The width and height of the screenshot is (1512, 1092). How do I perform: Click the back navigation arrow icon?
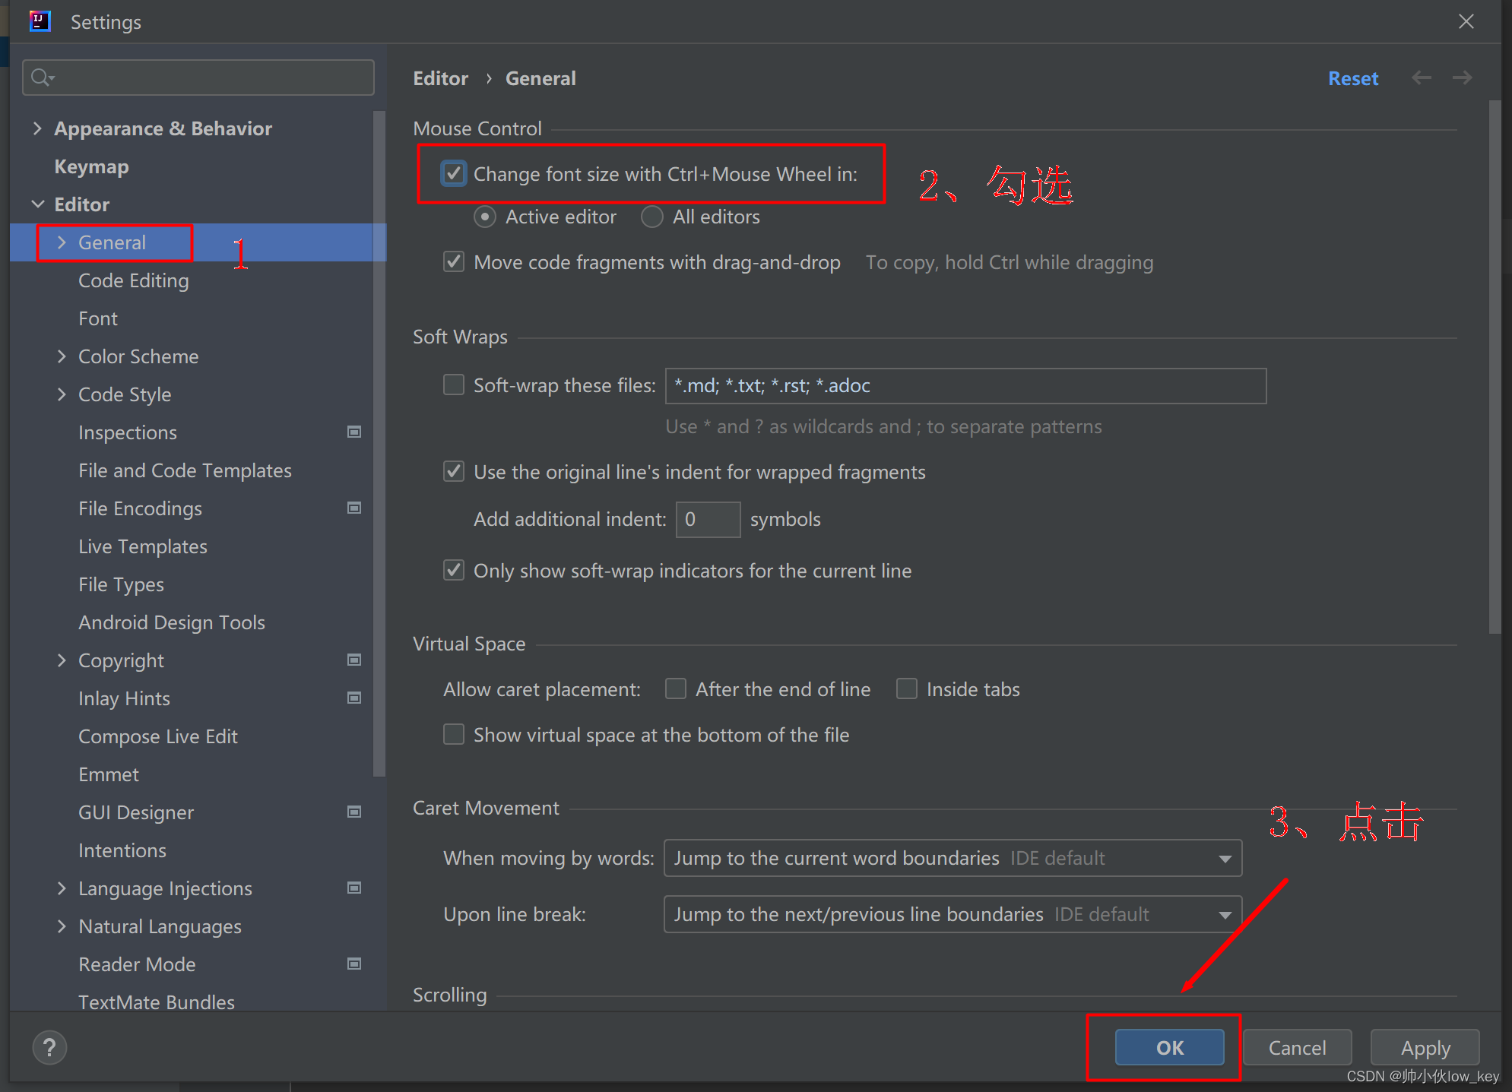(x=1421, y=78)
